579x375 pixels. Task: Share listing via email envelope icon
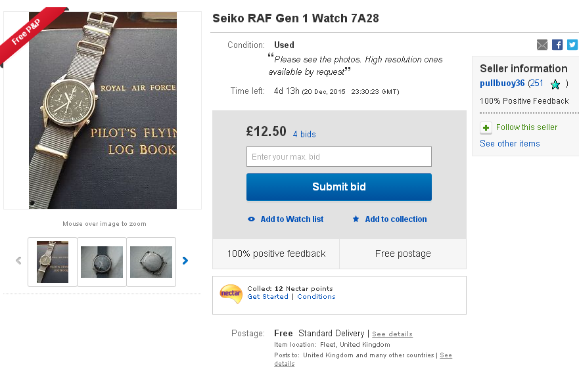pos(542,45)
